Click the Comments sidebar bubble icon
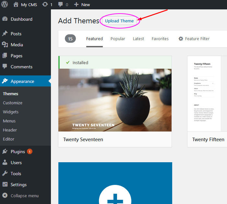Viewport: 227px width, 204px height. pos(5,66)
